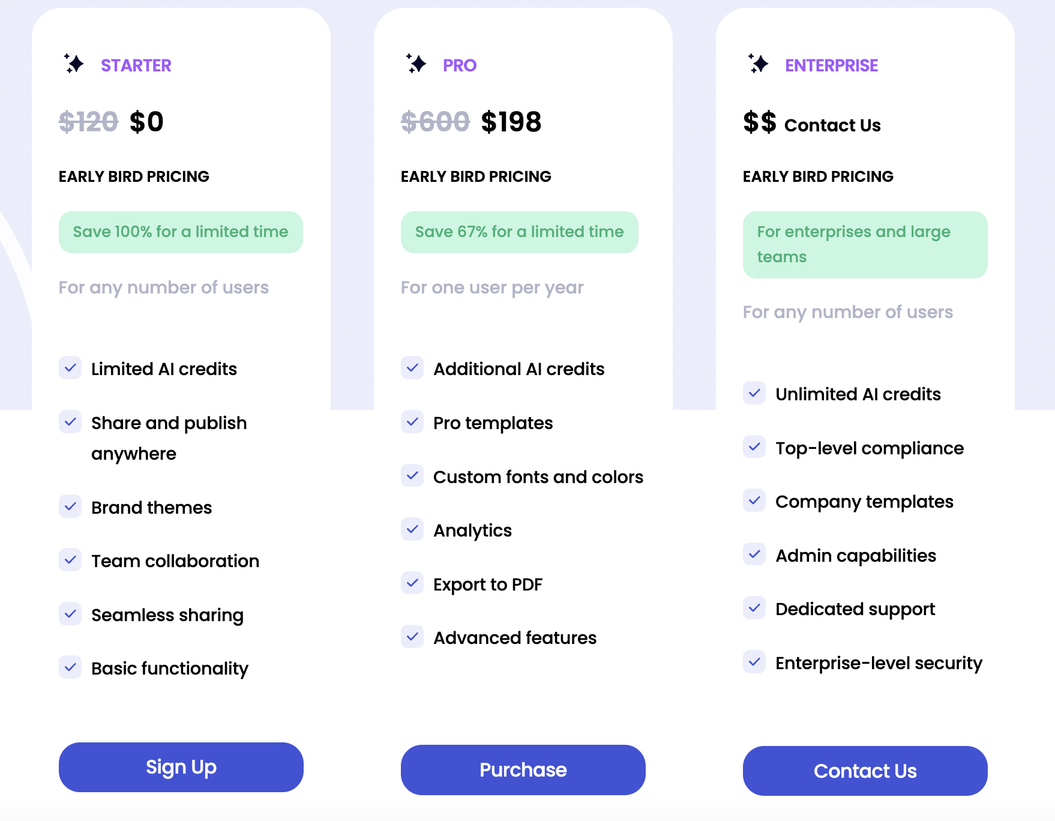The height and width of the screenshot is (821, 1055).
Task: Click checkmark icon beside Export to PDF
Action: coord(412,583)
